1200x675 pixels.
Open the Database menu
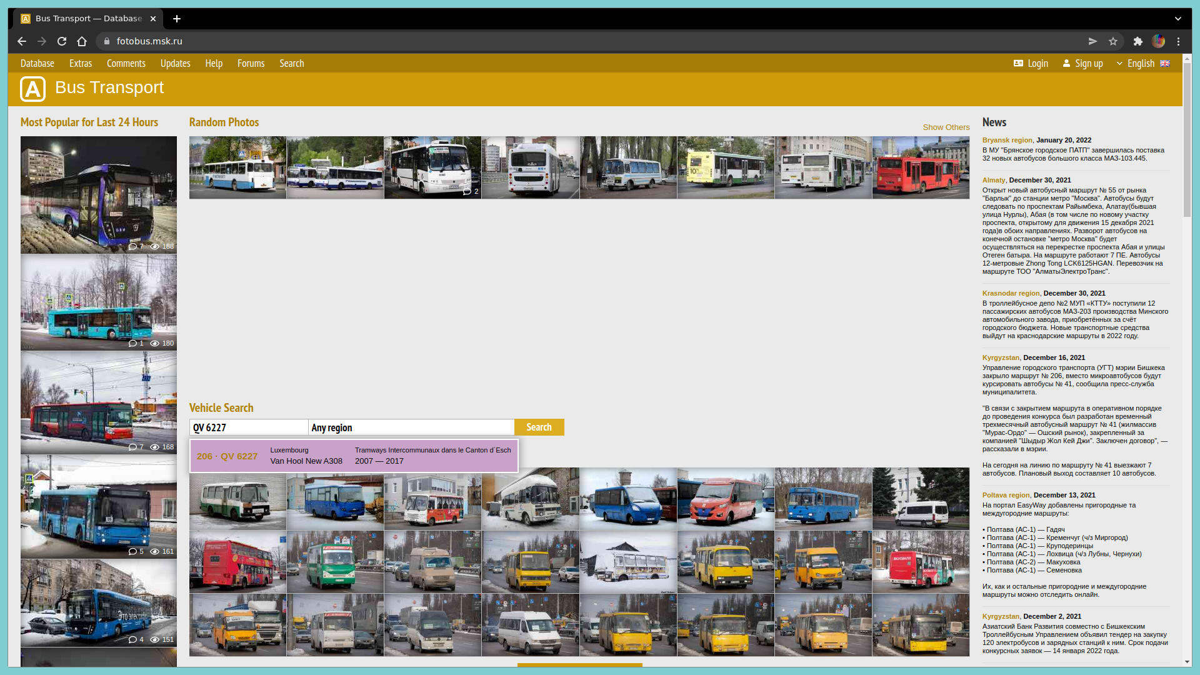37,64
